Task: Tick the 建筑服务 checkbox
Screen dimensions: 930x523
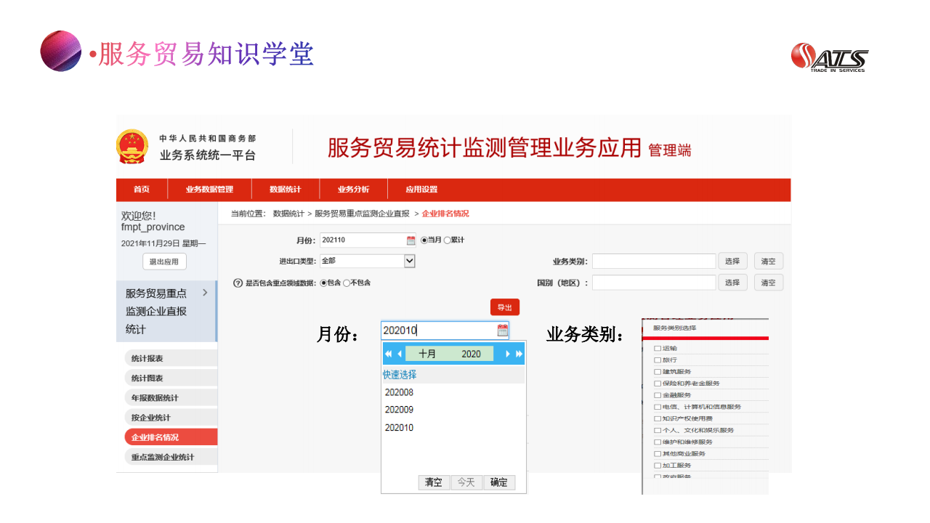Action: [x=658, y=372]
